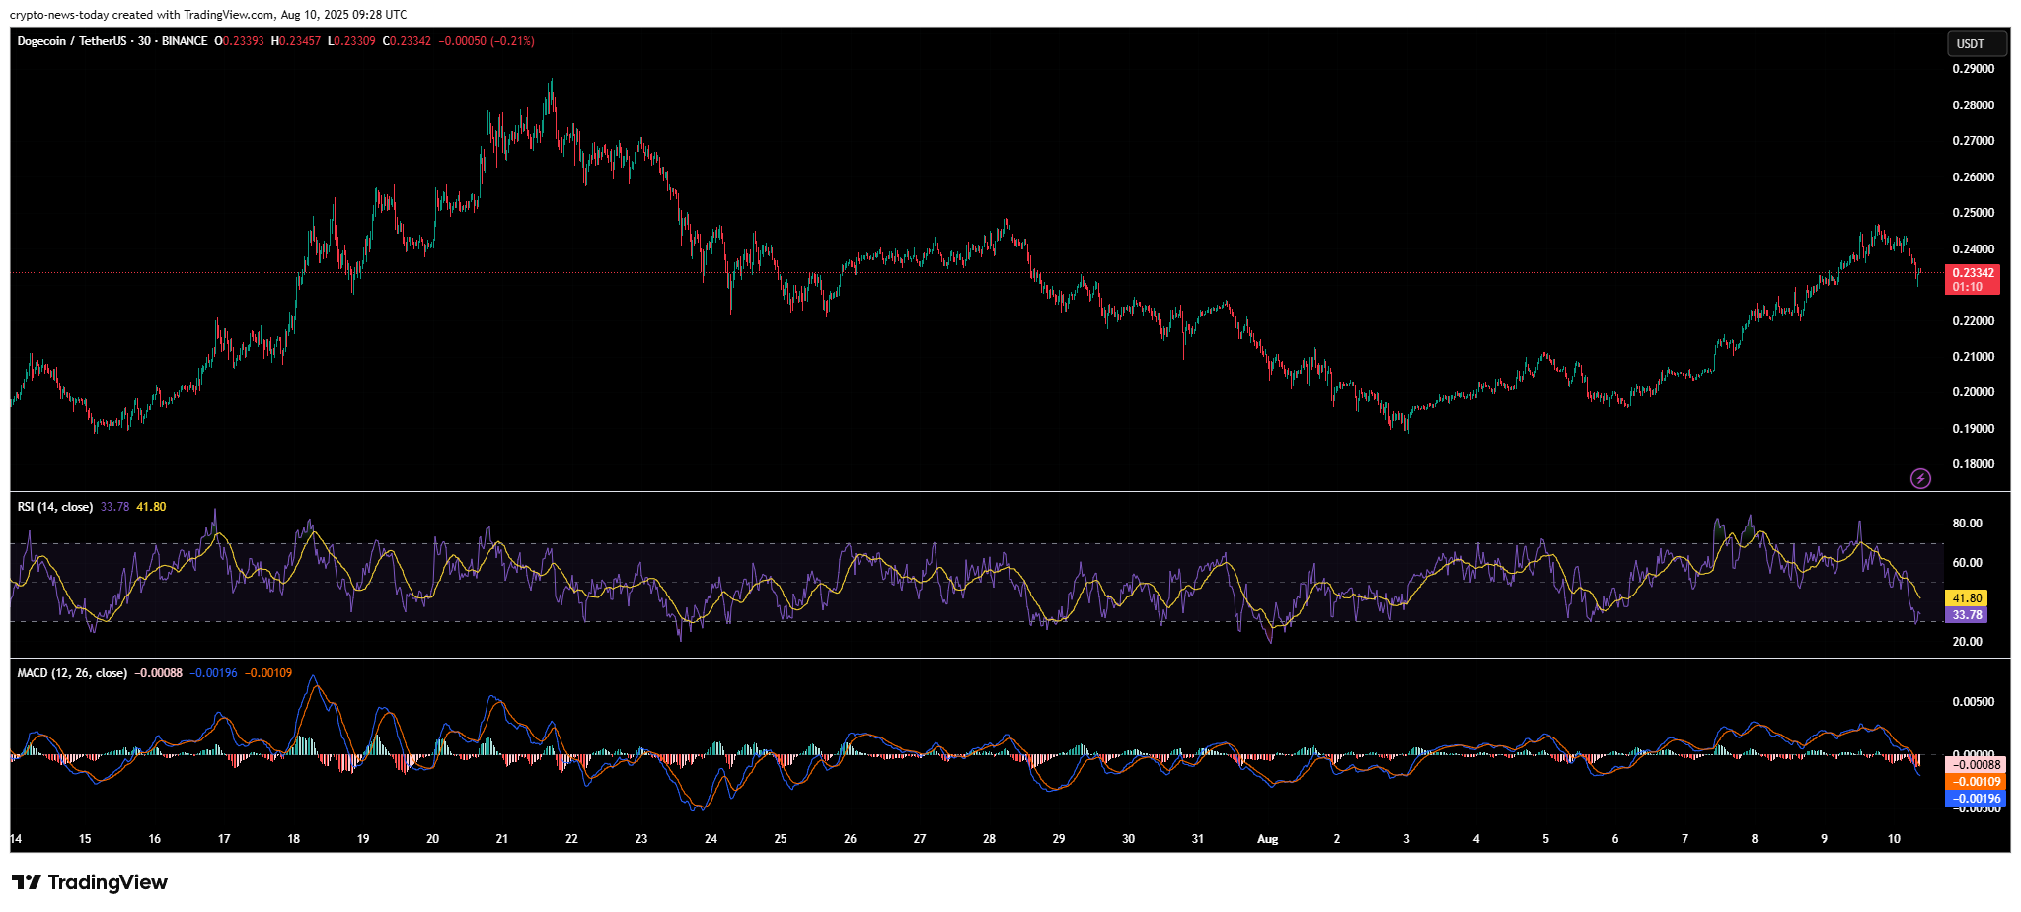
Task: Click the -0.00050 (-0.21%) change value in header
Action: pos(487,41)
